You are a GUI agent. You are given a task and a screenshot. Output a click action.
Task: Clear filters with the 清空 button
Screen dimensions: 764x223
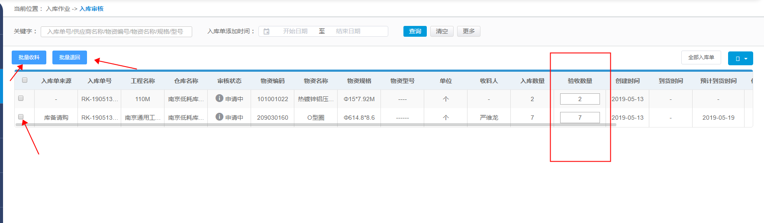[442, 31]
